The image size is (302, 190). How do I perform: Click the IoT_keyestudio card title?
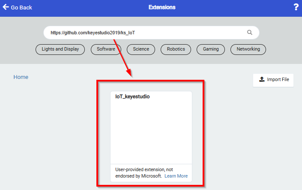132,97
